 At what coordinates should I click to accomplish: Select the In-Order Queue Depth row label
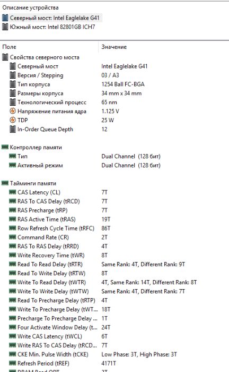[x=45, y=130]
